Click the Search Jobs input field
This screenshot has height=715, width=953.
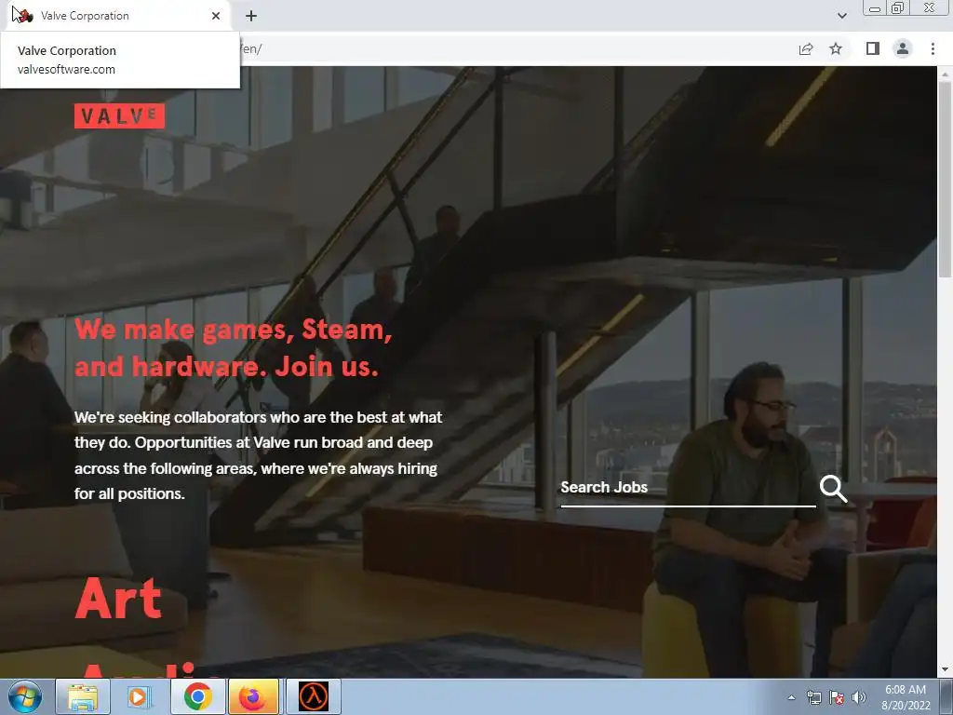(688, 488)
